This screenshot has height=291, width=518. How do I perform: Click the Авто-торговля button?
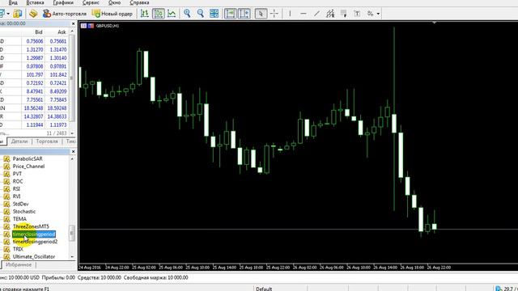click(x=65, y=14)
